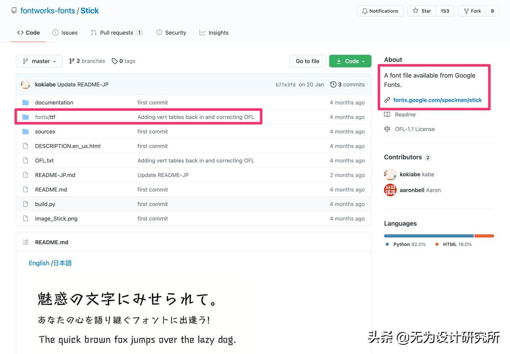
Task: Go to the Security tab
Action: (171, 33)
